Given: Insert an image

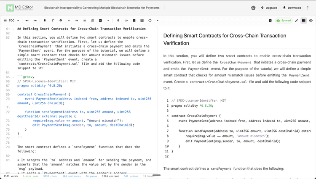Looking at the screenshot, I should 134,20.
